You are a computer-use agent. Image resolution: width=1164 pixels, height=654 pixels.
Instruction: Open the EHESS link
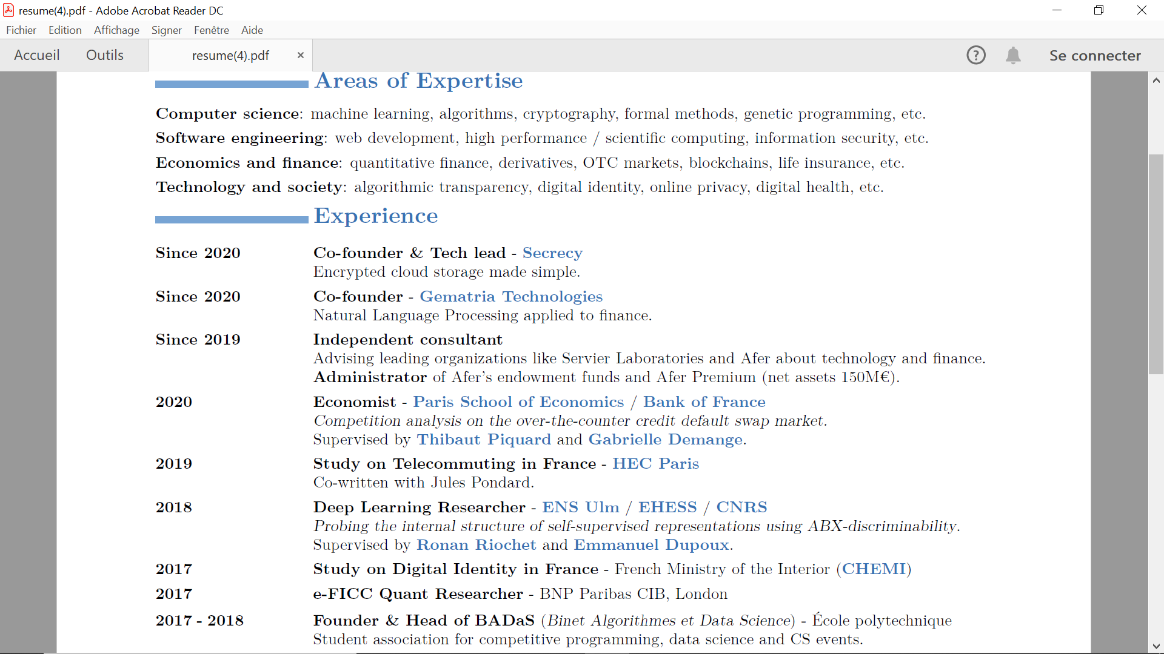tap(667, 507)
